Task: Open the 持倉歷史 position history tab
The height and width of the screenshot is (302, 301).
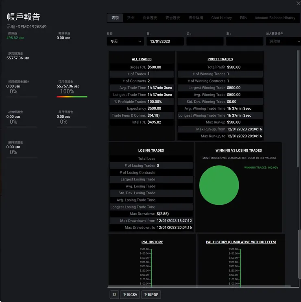Action: (x=150, y=18)
